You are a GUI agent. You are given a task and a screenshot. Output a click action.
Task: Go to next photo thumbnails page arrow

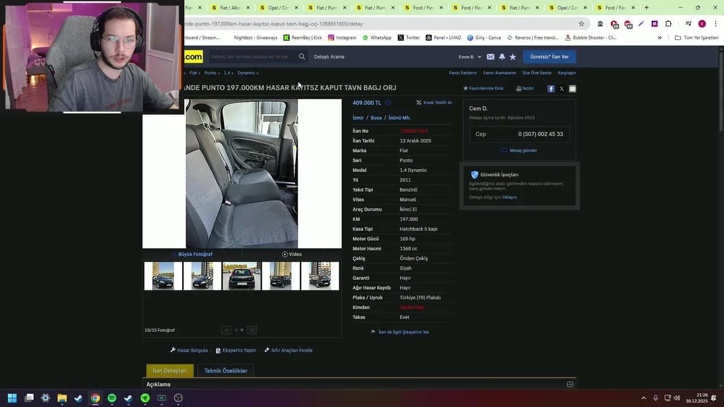252,330
